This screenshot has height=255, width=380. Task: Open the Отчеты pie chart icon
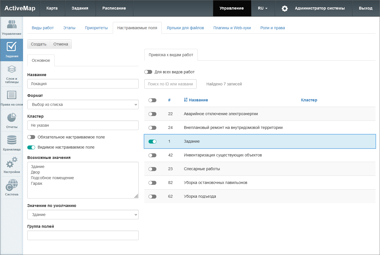(12, 118)
